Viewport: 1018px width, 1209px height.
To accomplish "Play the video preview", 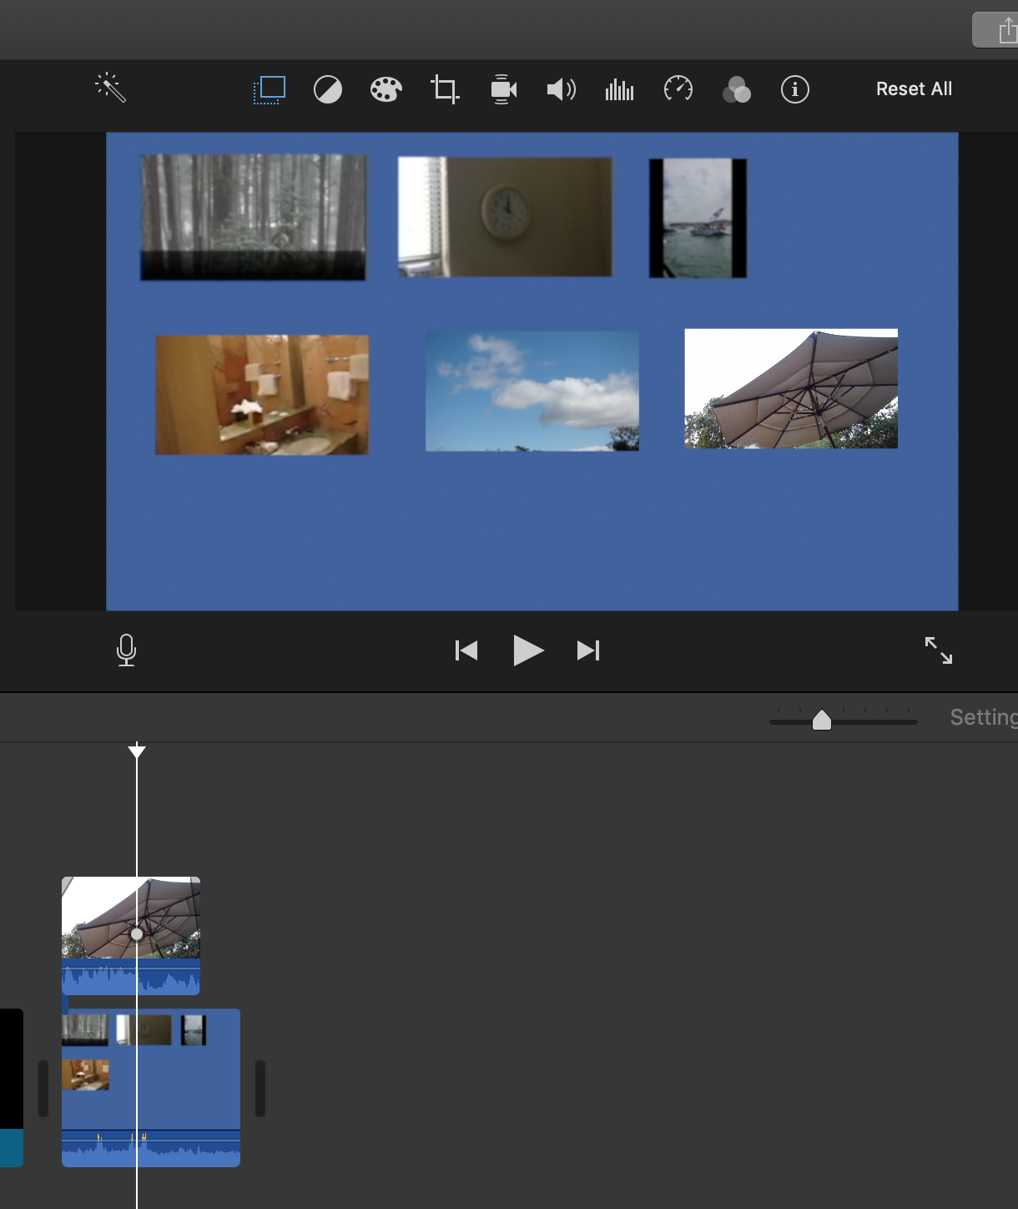I will tap(528, 650).
